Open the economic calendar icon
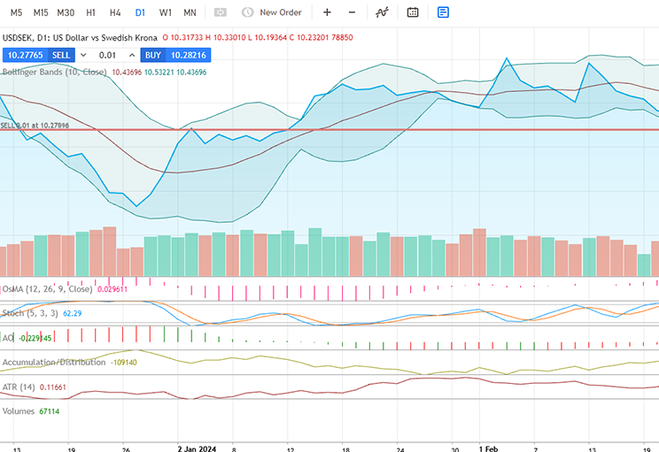Viewport: 659px width, 452px height. pos(413,12)
